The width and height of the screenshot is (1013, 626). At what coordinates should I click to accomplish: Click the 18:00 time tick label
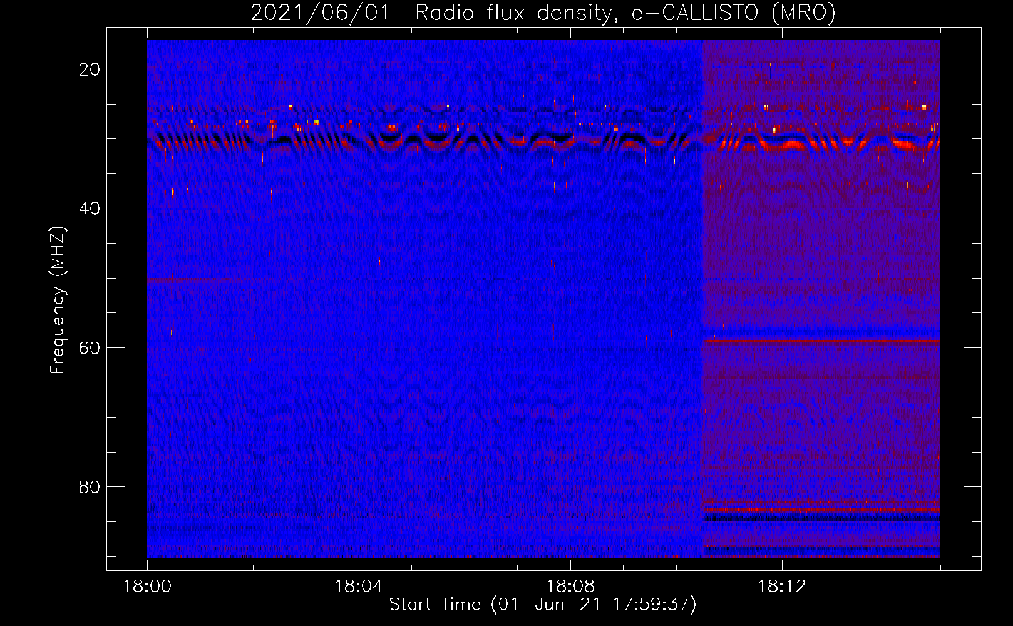[x=147, y=587]
